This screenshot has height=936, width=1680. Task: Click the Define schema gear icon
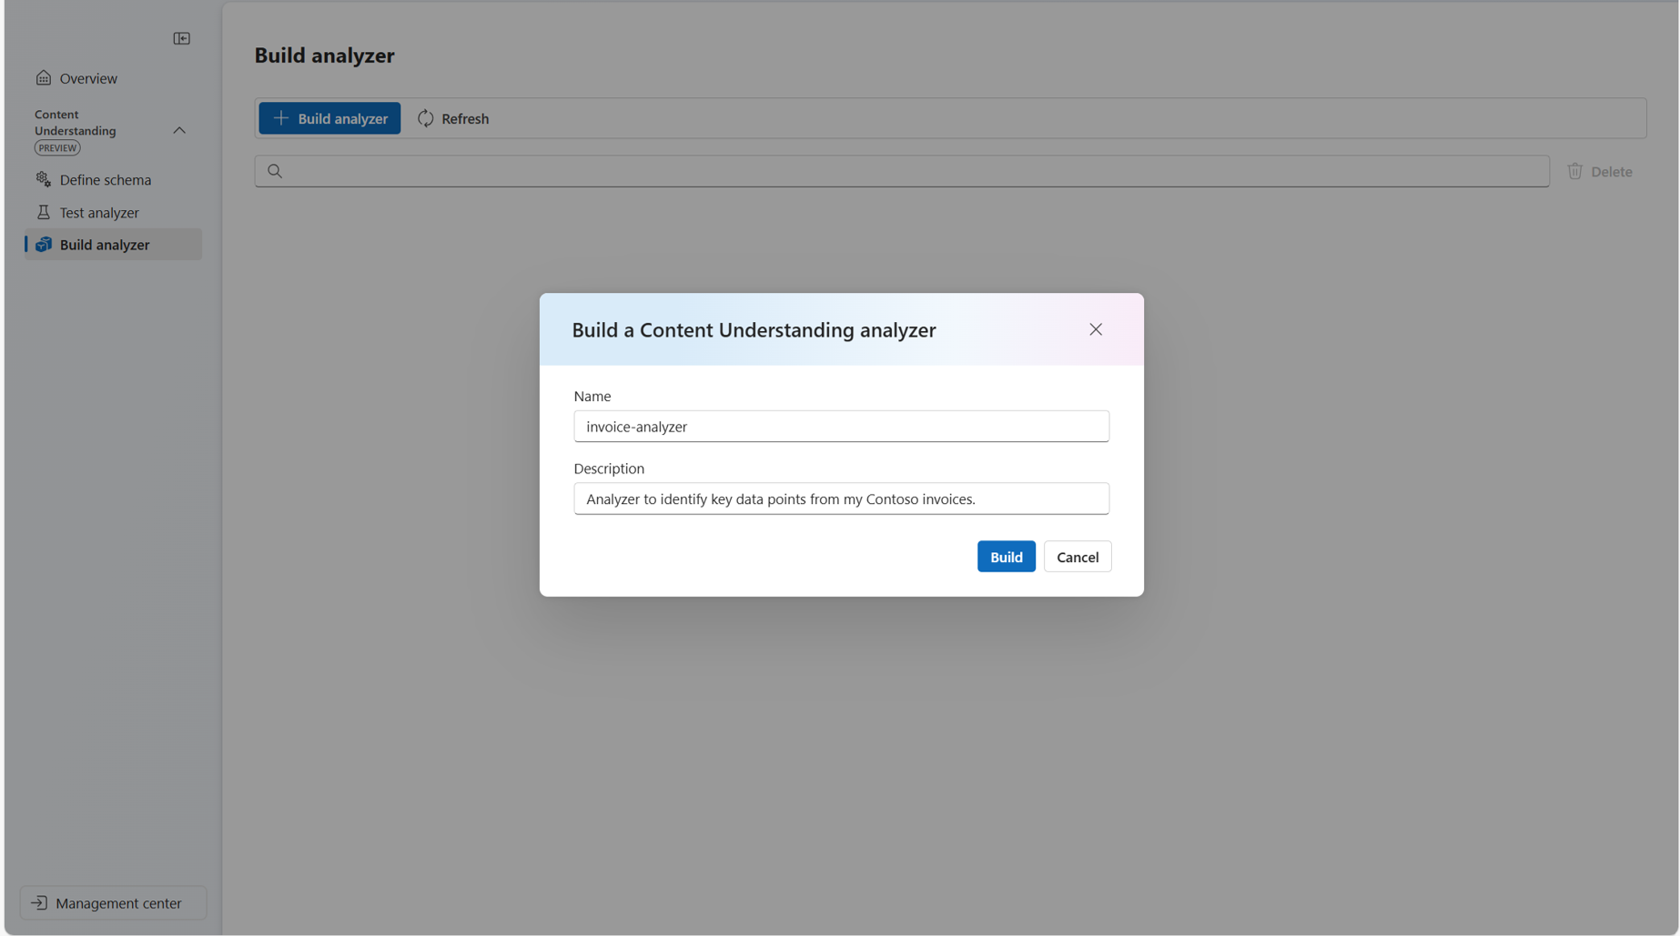[x=43, y=179]
